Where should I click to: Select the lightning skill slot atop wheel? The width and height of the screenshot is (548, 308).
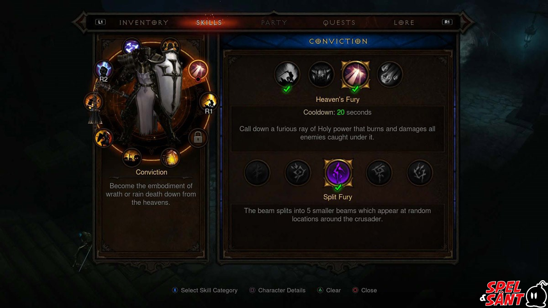132,47
